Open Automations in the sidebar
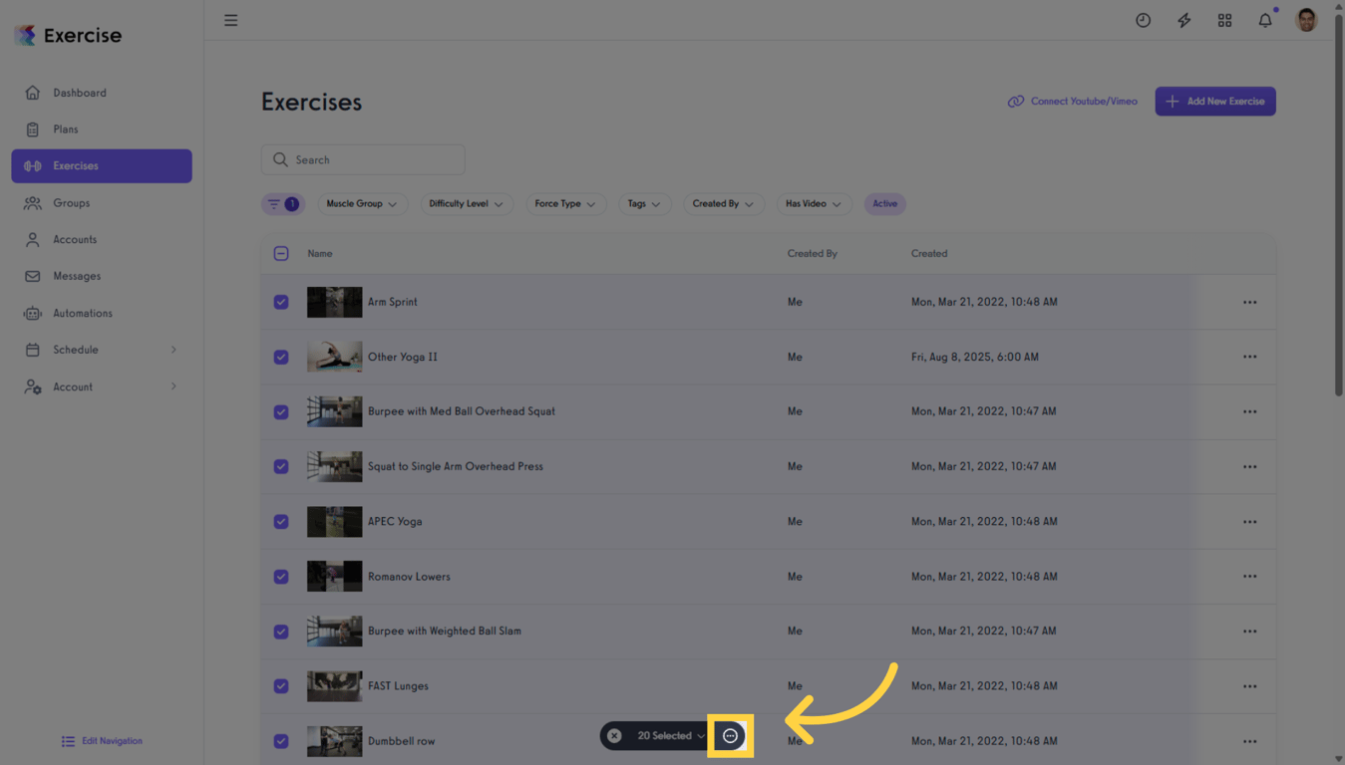1345x765 pixels. click(x=102, y=313)
